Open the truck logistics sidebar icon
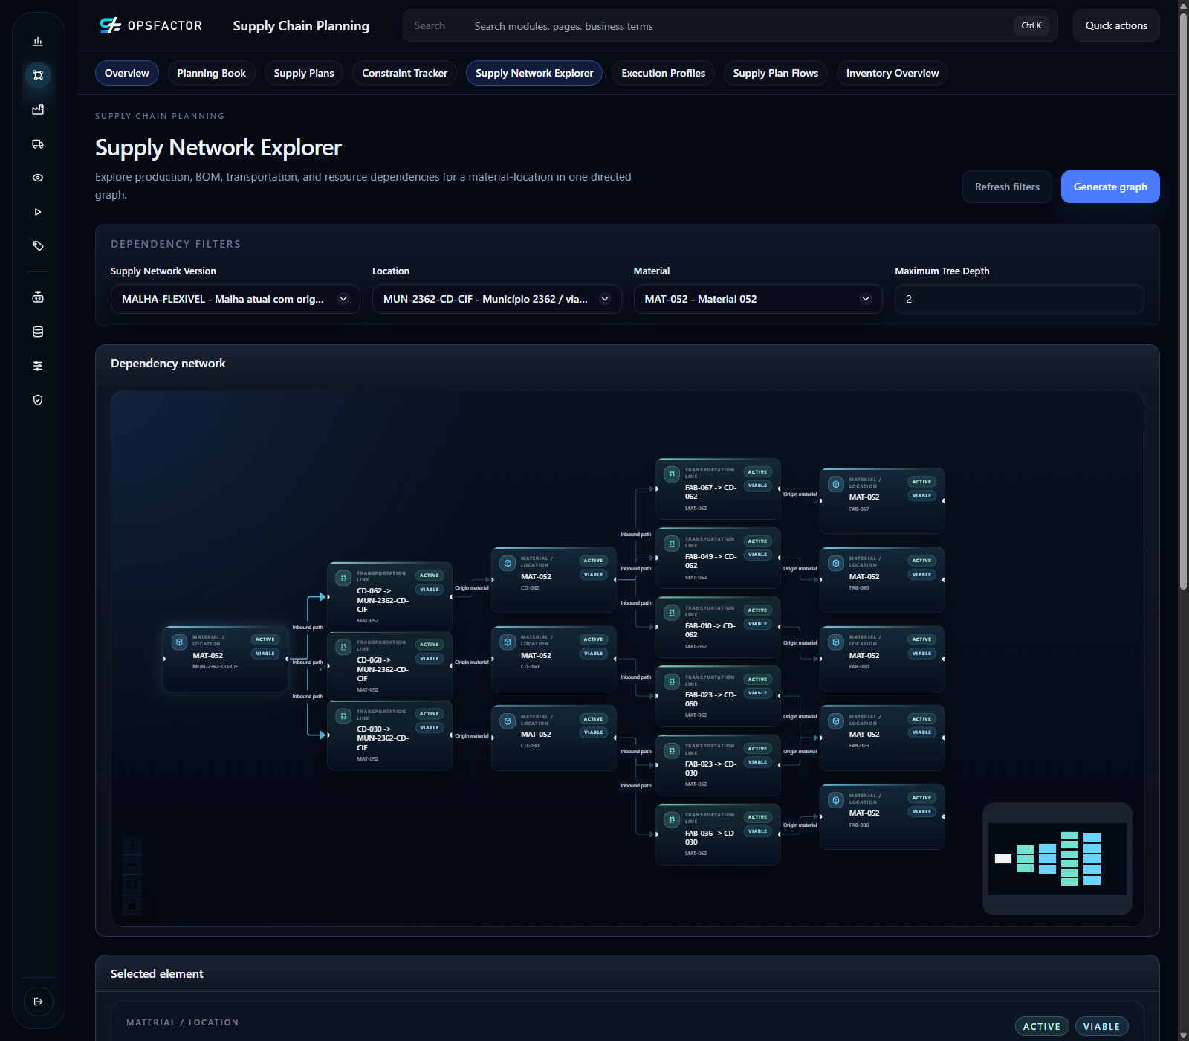Screen dimensions: 1189x1041 pyautogui.click(x=38, y=144)
